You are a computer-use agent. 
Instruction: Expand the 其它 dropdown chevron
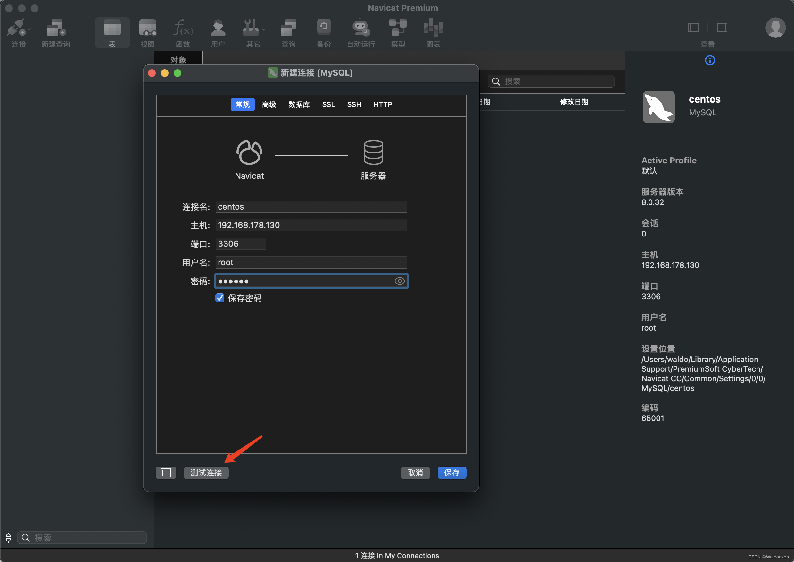coord(264,29)
